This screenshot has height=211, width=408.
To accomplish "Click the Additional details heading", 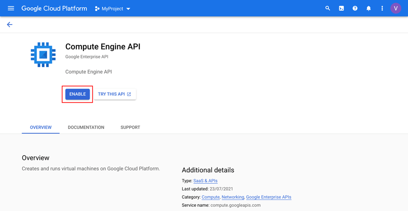I will tap(208, 170).
